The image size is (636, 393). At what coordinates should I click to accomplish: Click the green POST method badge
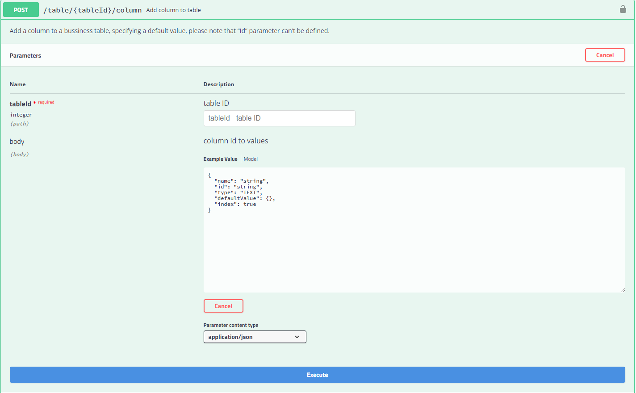click(21, 9)
